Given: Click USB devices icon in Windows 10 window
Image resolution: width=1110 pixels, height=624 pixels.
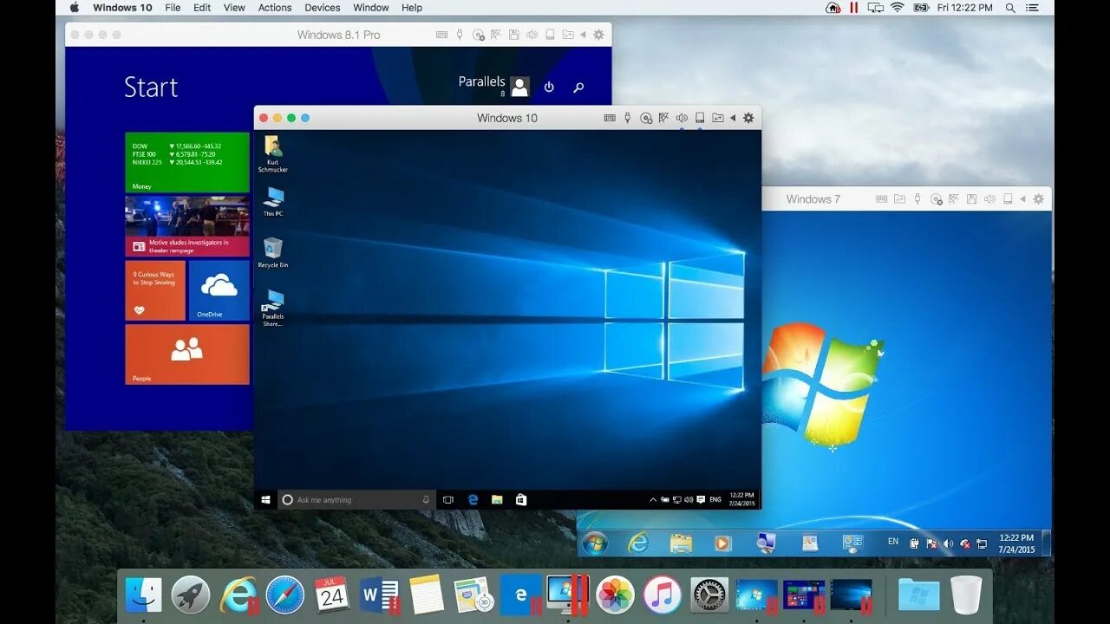Looking at the screenshot, I should 628,118.
